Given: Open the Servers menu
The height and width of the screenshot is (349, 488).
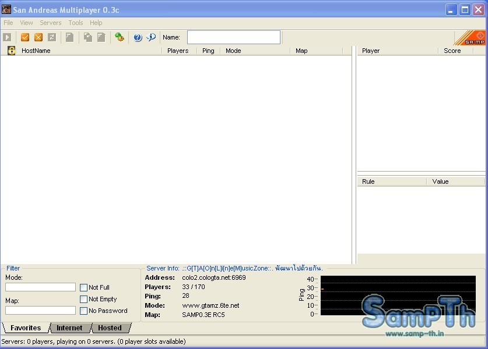Looking at the screenshot, I should pyautogui.click(x=50, y=23).
